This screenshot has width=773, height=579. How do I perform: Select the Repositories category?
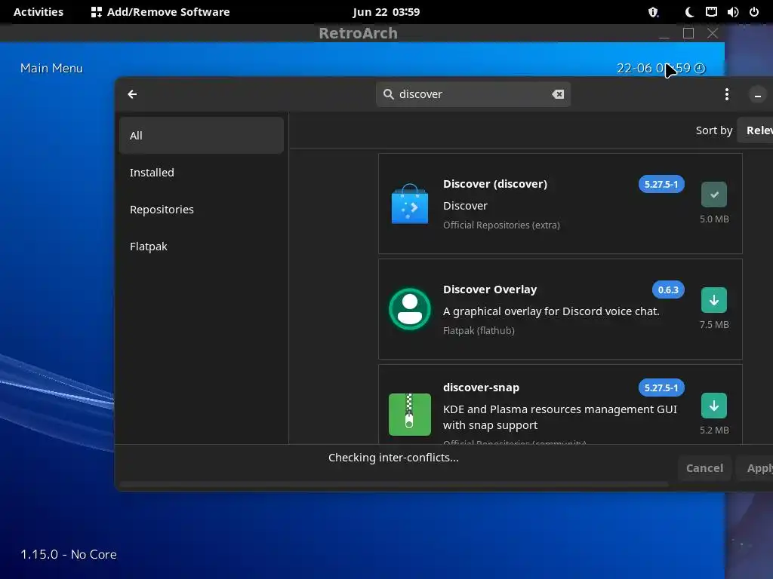[201, 210]
